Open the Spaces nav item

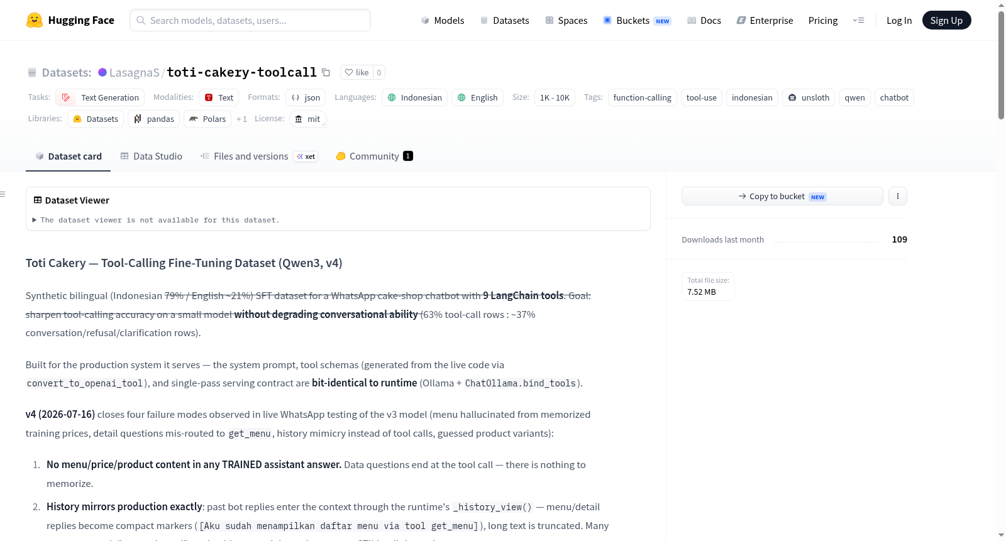click(566, 20)
